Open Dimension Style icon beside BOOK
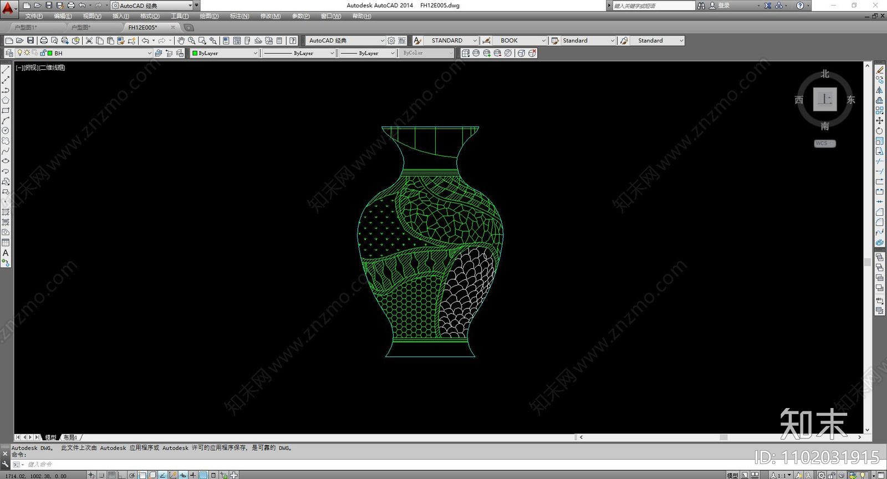Viewport: 887px width, 479px height. [x=486, y=40]
